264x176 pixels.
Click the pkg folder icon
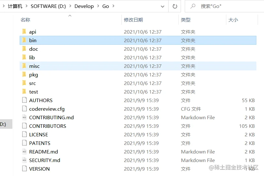24,75
